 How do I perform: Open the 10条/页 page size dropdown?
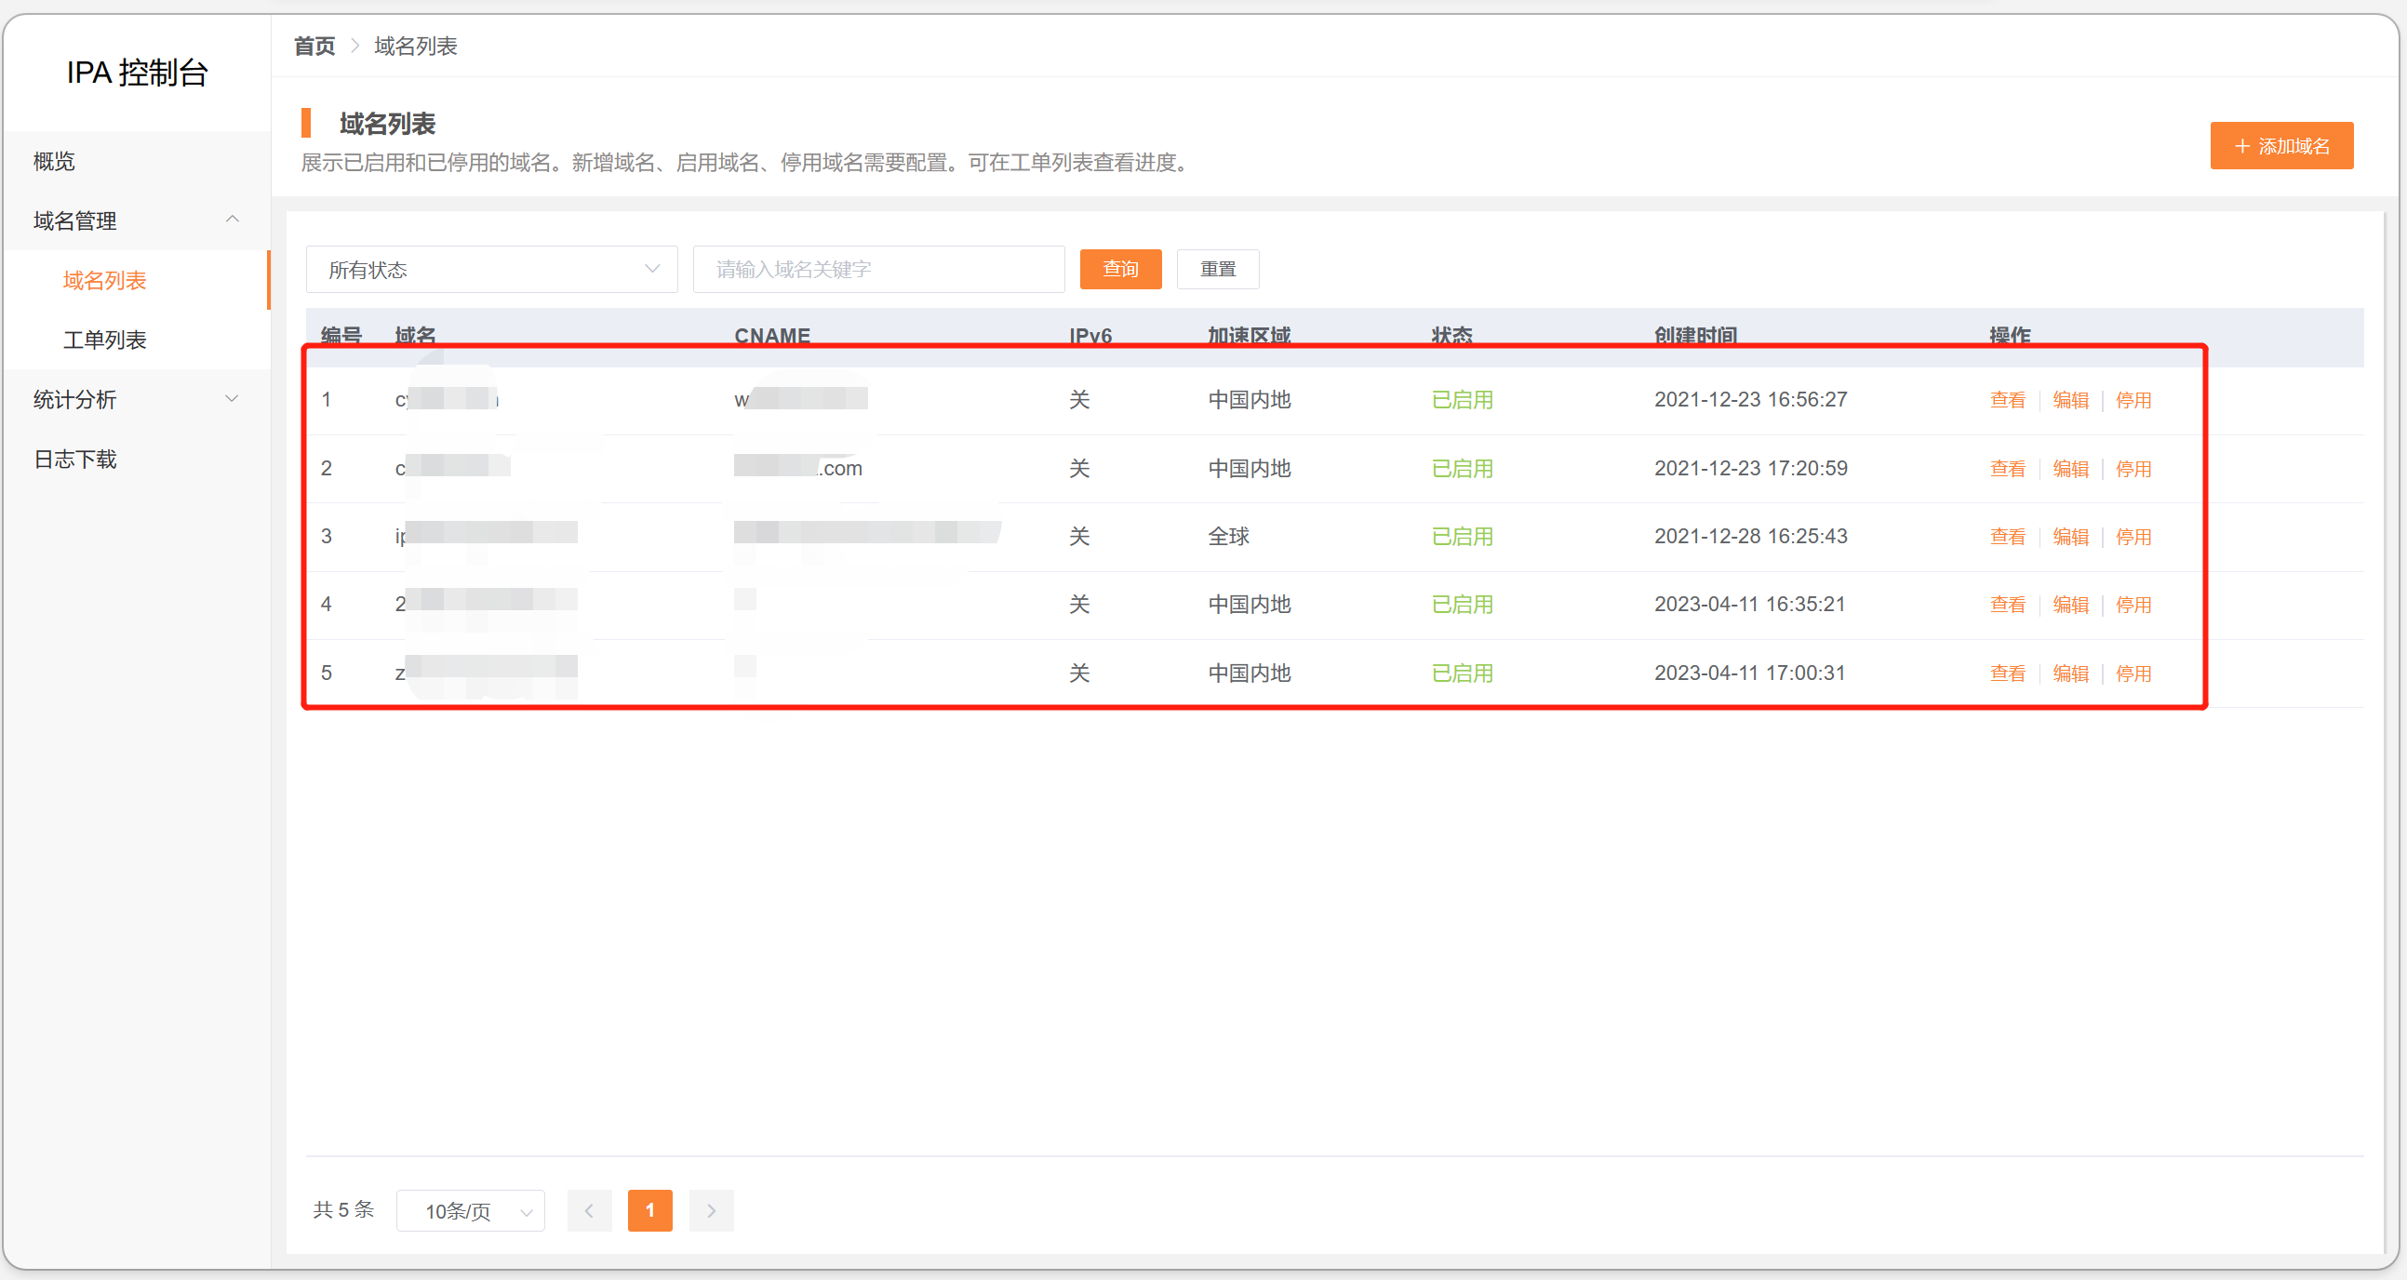click(x=470, y=1210)
